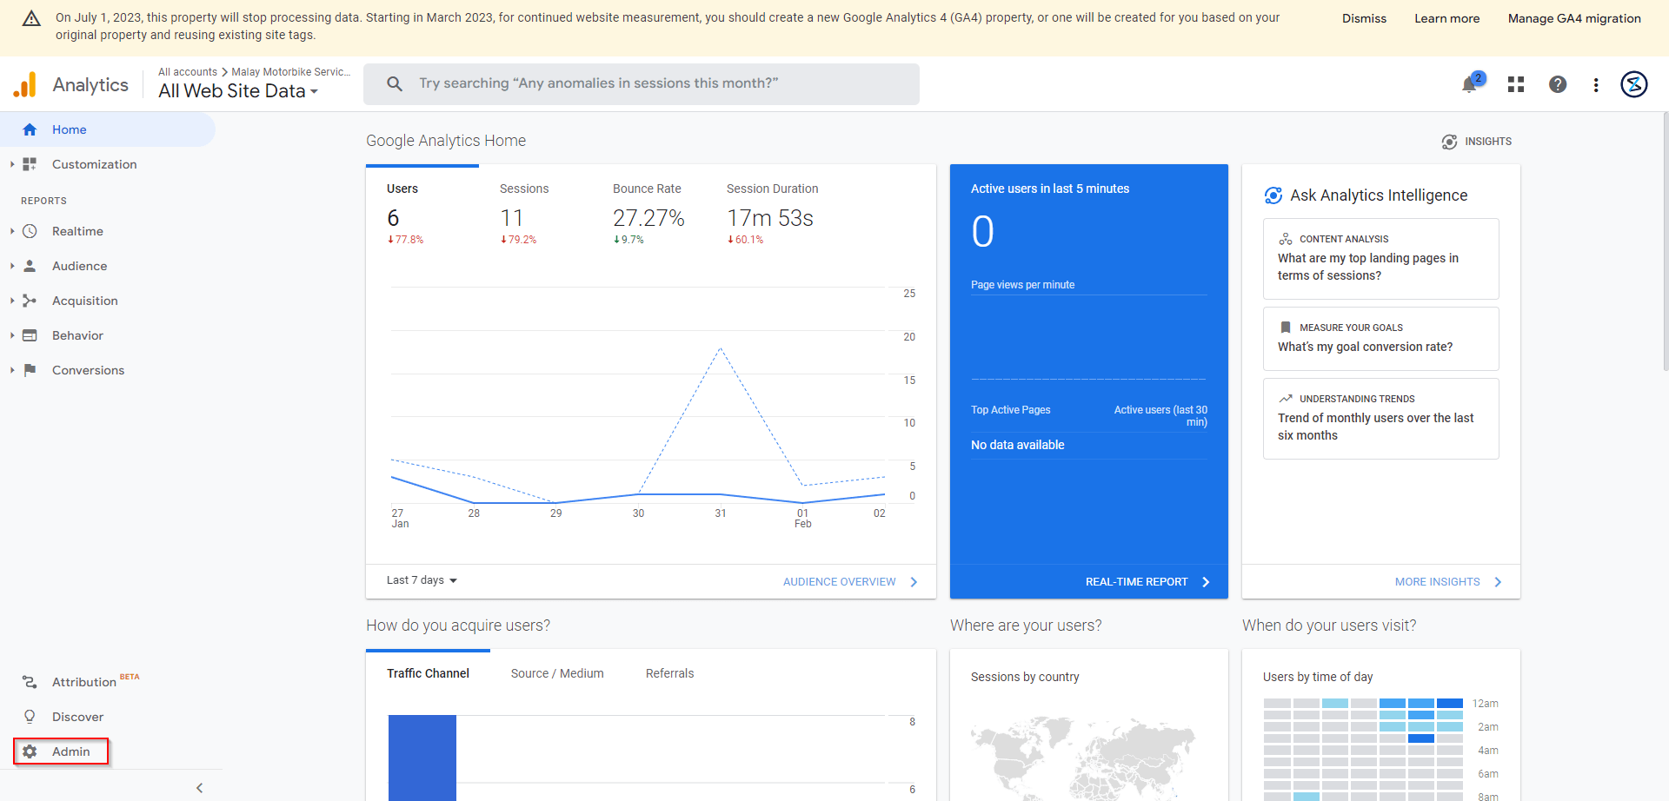The image size is (1669, 801).
Task: Open the notifications bell icon
Action: point(1469,84)
